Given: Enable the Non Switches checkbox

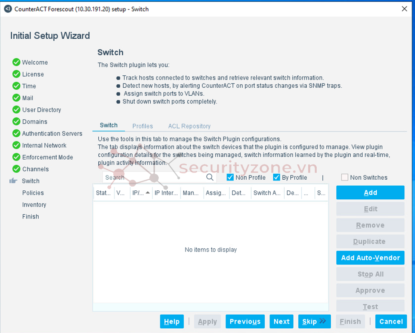Looking at the screenshot, I should (345, 177).
